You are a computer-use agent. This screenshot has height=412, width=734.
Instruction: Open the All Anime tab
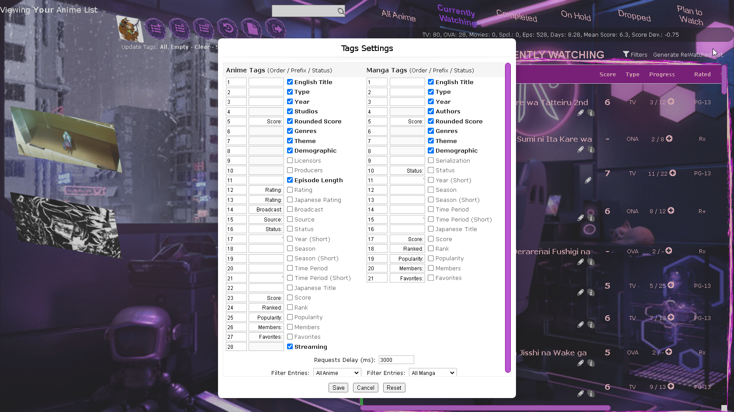(398, 16)
